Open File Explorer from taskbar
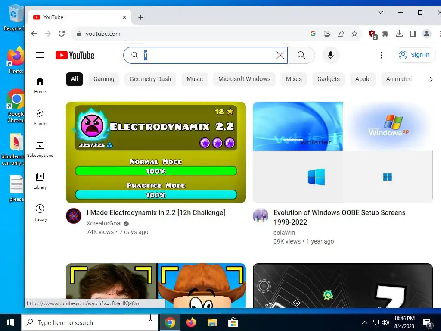 pos(212,322)
